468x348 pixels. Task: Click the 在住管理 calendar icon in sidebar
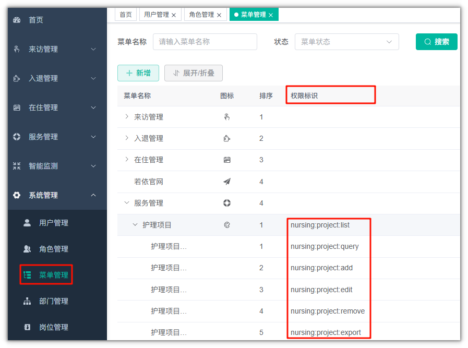coord(17,107)
